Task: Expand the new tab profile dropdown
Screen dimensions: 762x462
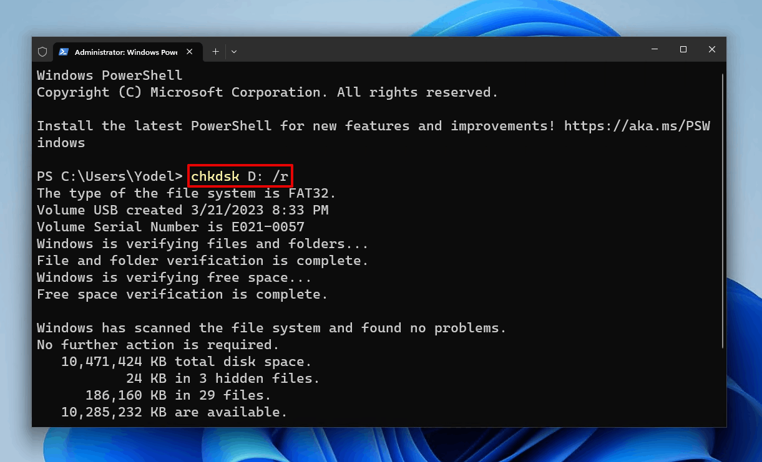Action: (234, 52)
